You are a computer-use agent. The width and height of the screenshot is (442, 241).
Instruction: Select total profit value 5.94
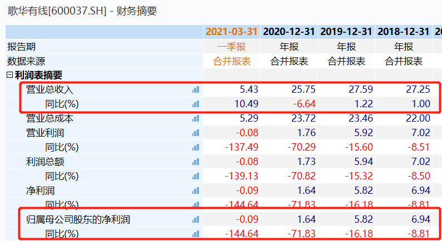point(364,162)
